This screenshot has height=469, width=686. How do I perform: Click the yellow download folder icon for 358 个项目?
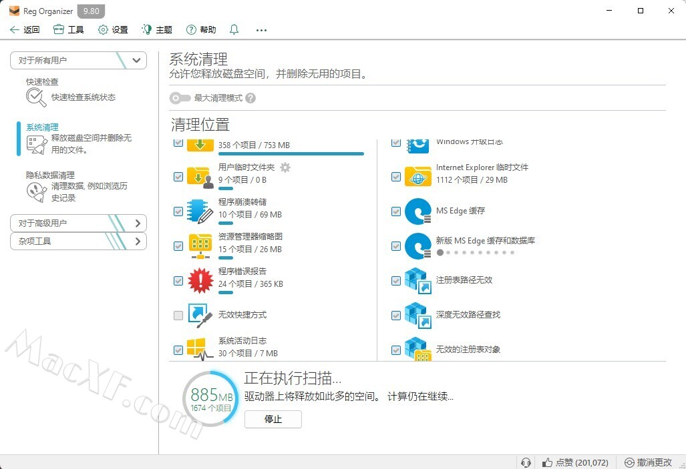tap(200, 145)
